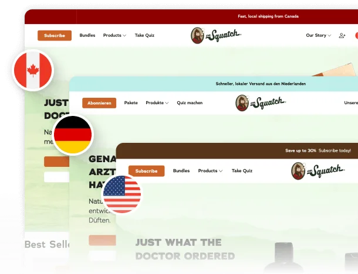Click the 'JUST WHAT THE DOCTOR ORDERED' heading
This screenshot has height=274, width=358.
185,249
